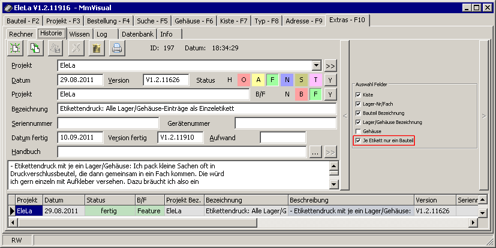Create a new history entry via toolbar
The image size is (496, 248).
[x=15, y=49]
